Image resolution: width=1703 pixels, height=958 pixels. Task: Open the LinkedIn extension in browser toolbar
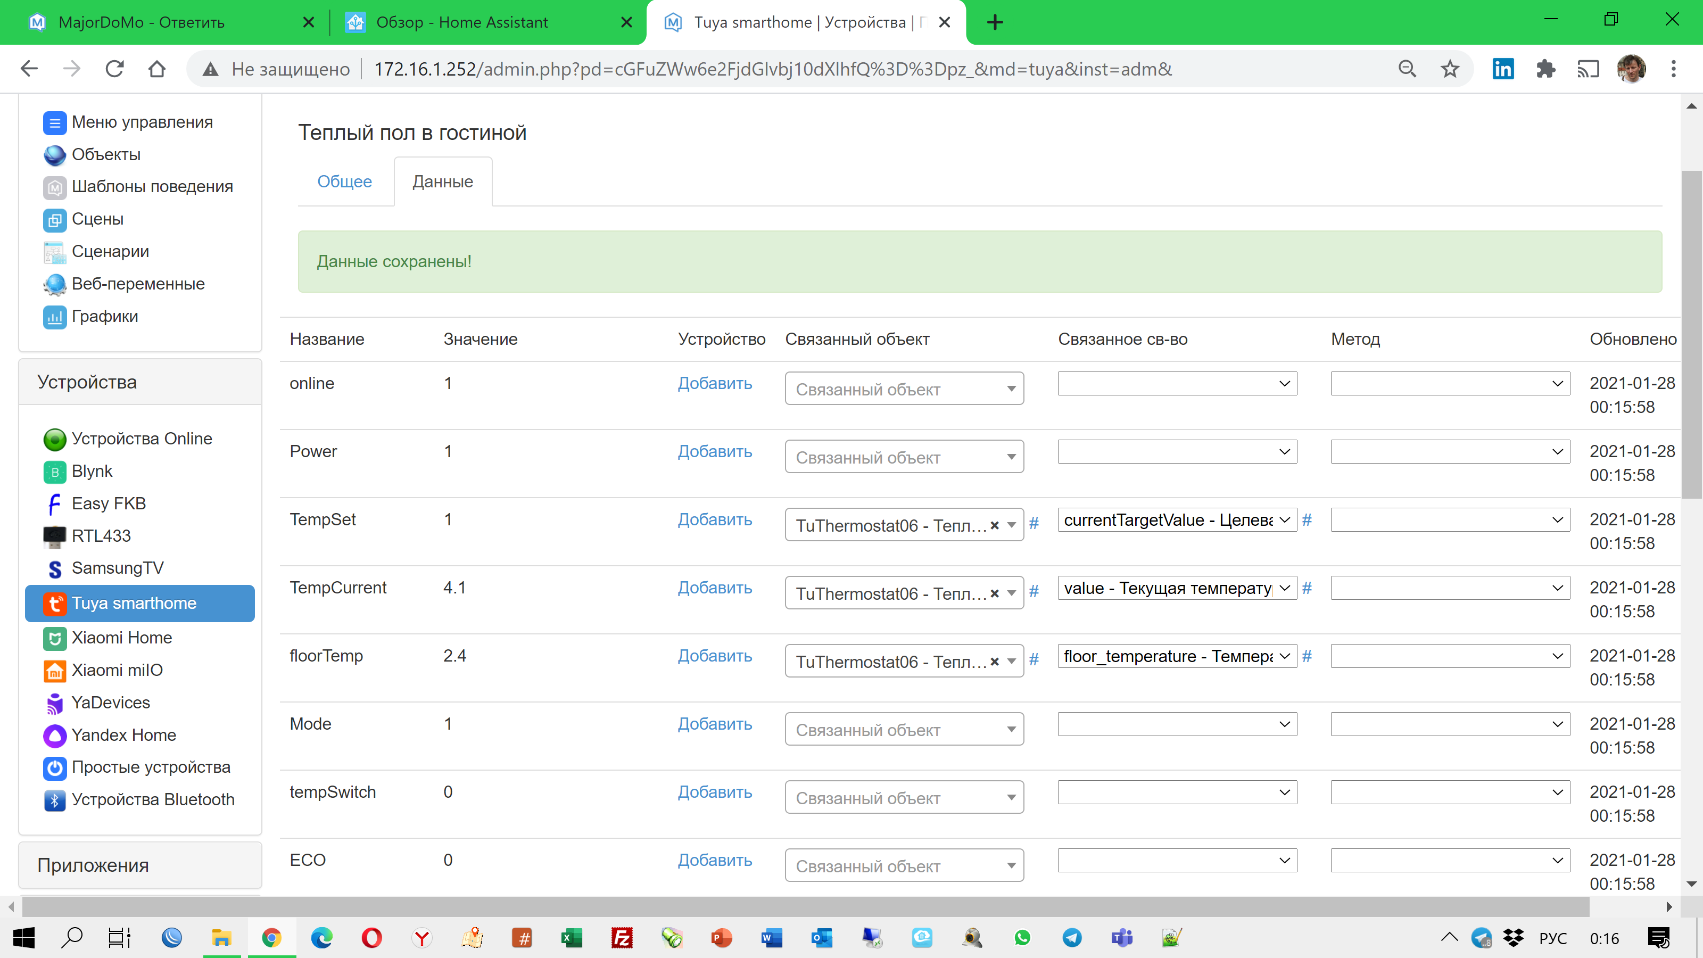pos(1503,68)
